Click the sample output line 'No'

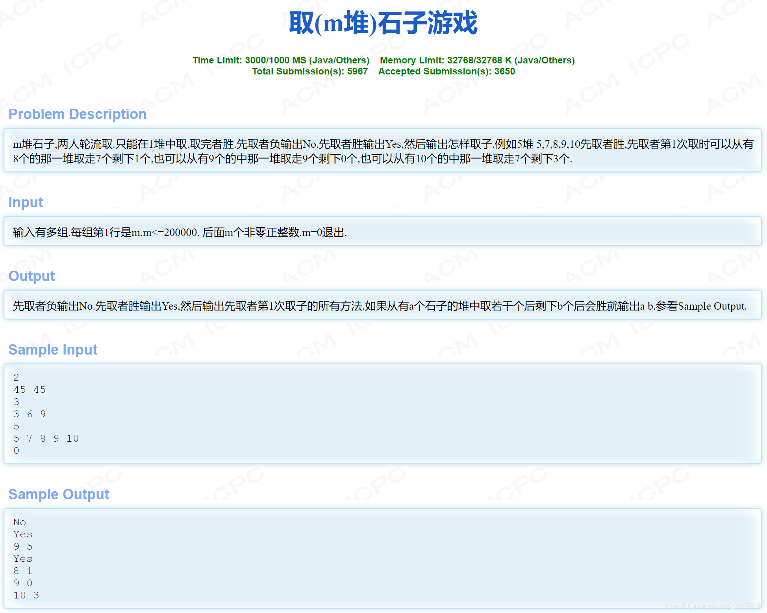(x=19, y=522)
